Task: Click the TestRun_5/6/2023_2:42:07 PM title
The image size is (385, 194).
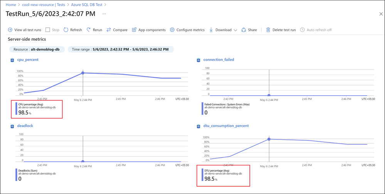Action: [x=50, y=14]
